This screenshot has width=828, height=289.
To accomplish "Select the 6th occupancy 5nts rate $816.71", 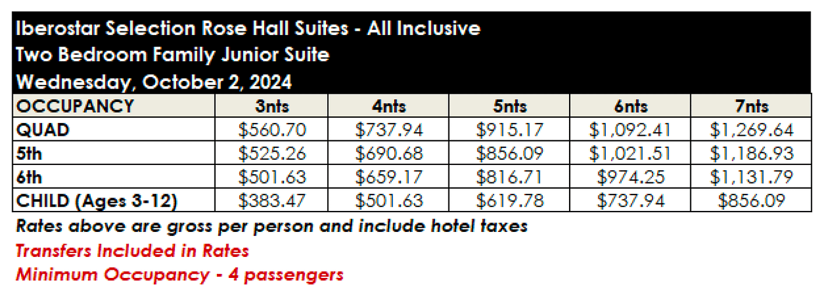I will click(x=510, y=178).
